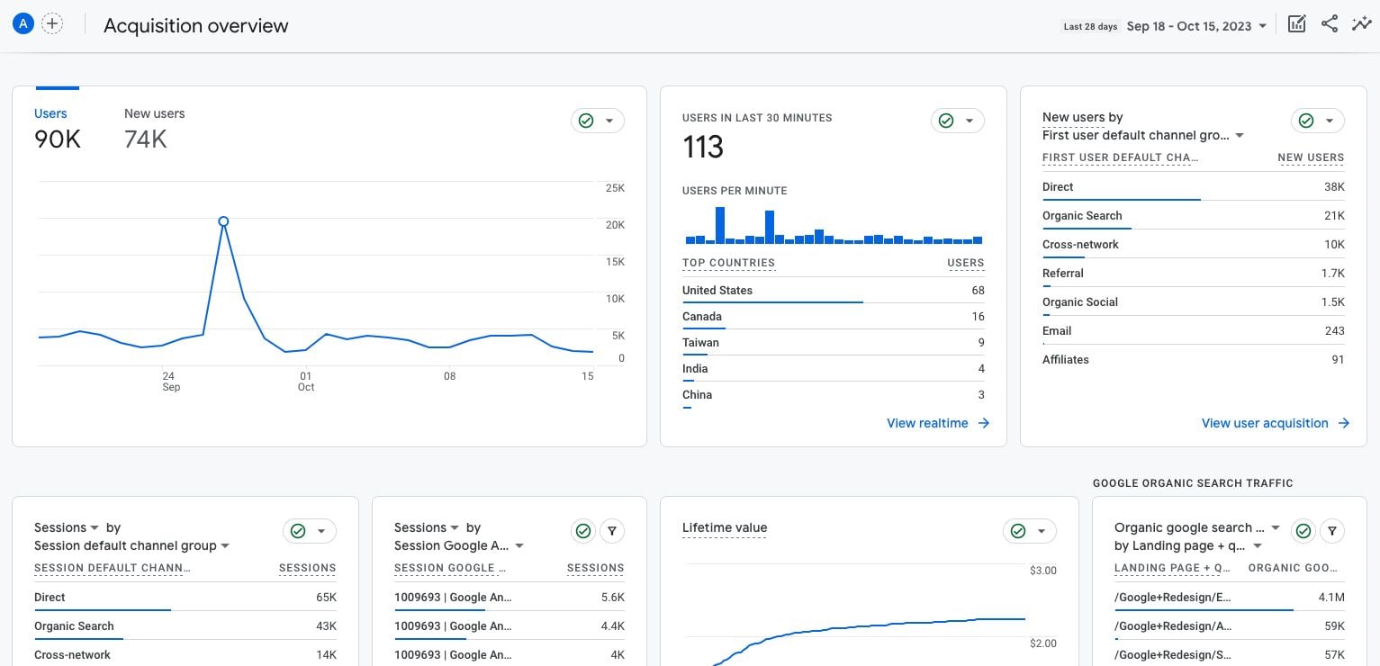Click the green checkmark on realtime users card
Viewport: 1380px width, 666px height.
946,120
